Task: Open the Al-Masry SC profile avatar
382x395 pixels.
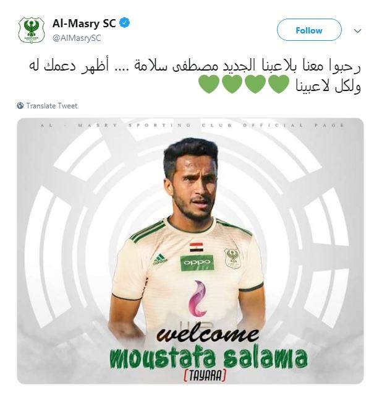Action: click(32, 30)
